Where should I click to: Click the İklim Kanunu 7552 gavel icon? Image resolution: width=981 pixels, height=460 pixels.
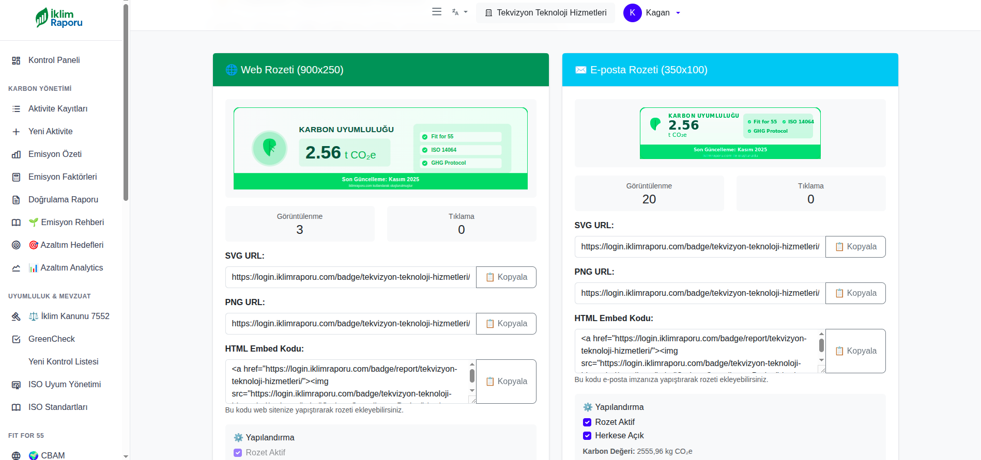click(16, 316)
